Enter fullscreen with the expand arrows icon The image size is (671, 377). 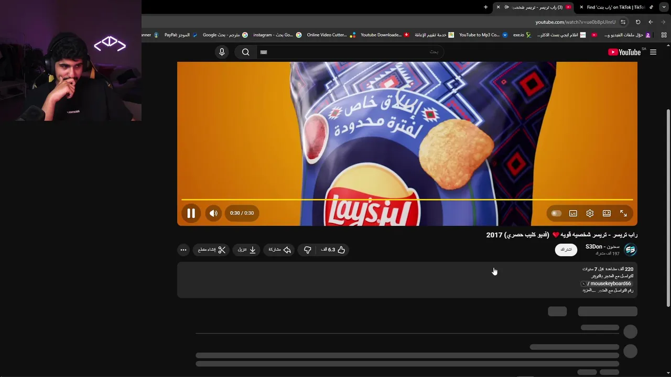pyautogui.click(x=623, y=213)
